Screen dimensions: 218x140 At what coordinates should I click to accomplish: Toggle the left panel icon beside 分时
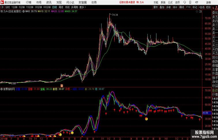click(2, 7)
